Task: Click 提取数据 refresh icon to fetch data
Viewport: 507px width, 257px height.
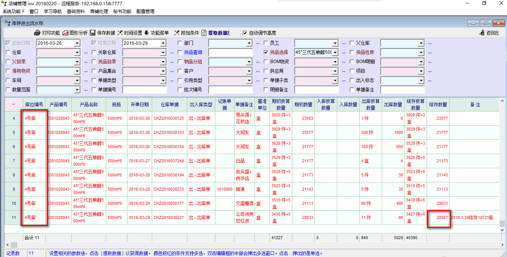Action: [204, 33]
